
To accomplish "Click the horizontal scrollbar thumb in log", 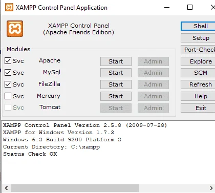I will (75, 188).
